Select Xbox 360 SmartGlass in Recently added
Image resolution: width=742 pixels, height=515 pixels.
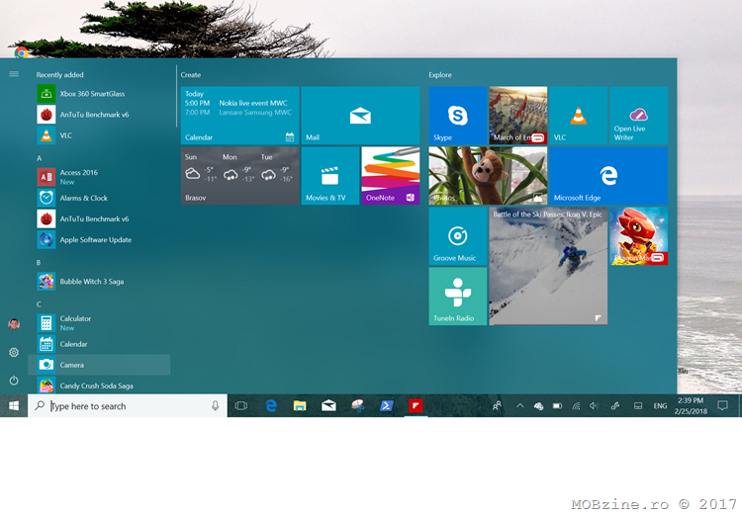pyautogui.click(x=92, y=93)
